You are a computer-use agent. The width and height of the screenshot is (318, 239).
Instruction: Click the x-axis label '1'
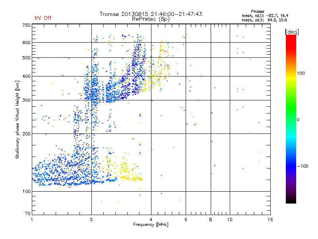click(x=32, y=219)
